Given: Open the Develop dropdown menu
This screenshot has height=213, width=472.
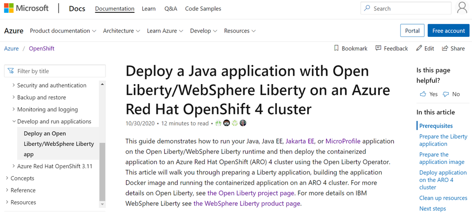Looking at the screenshot, I should point(204,31).
